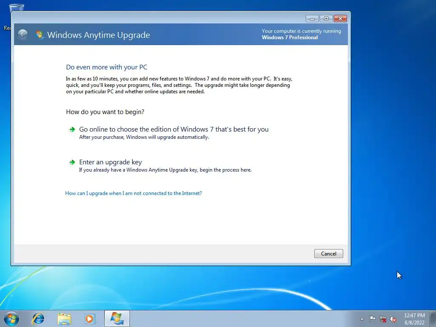Viewport: 436px width, 327px height.
Task: Show hidden tray icons arrow
Action: click(362, 319)
